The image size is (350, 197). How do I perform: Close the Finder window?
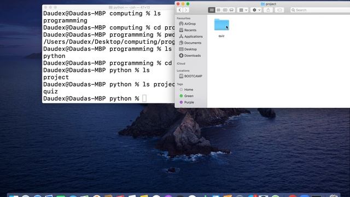[178, 4]
